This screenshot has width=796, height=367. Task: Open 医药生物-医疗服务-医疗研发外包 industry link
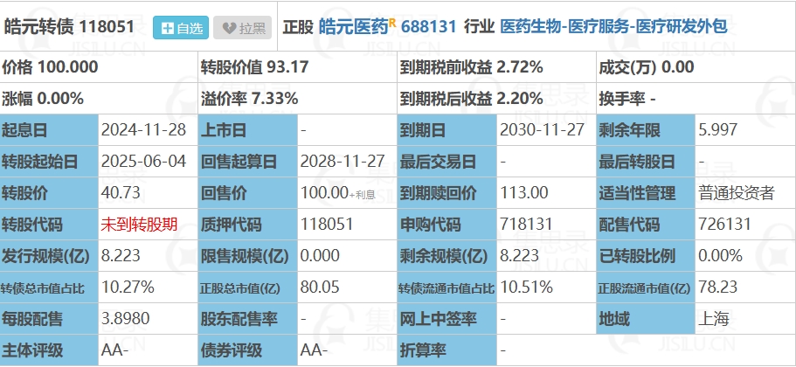[613, 26]
